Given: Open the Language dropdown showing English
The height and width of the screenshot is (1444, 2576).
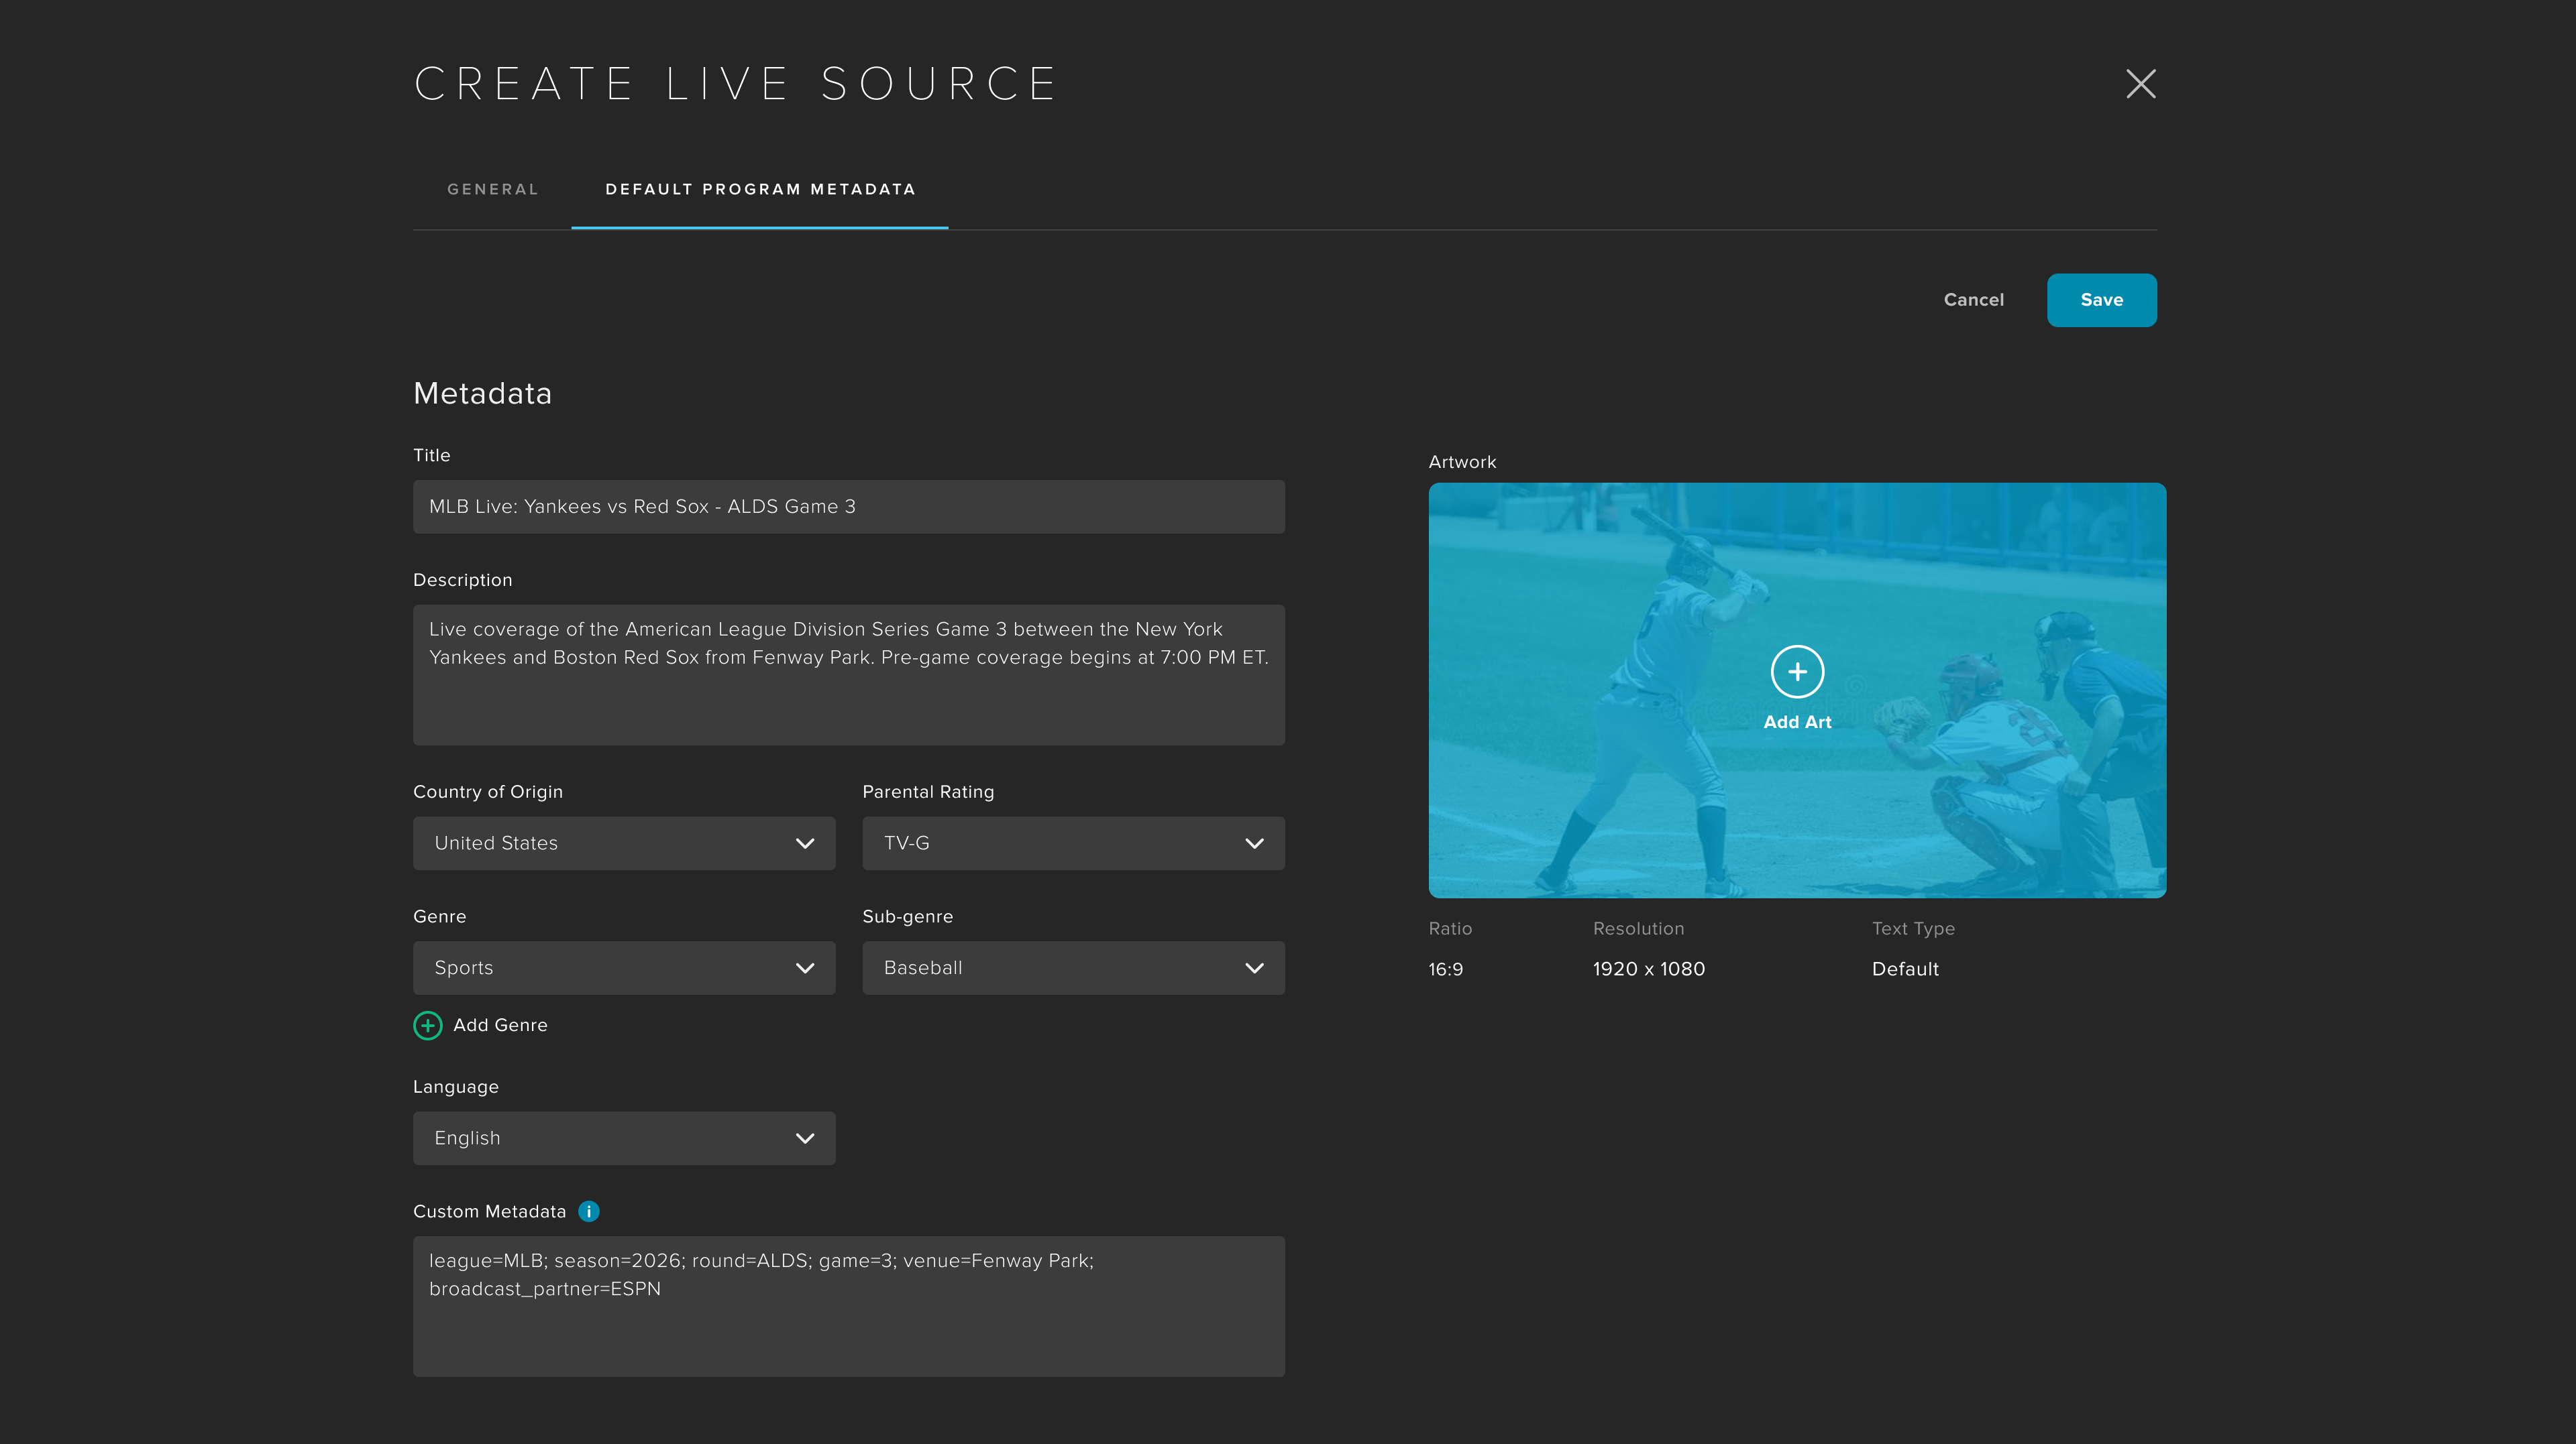Looking at the screenshot, I should point(624,1138).
